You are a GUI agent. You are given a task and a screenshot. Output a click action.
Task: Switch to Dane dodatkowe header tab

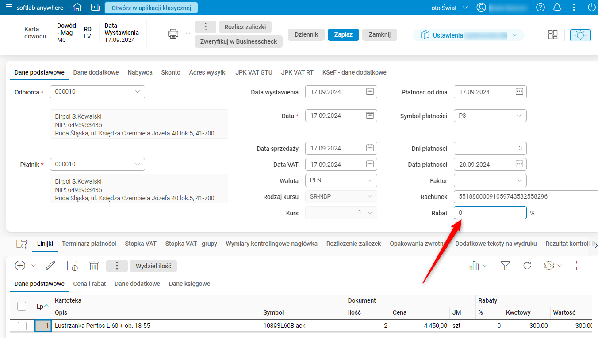pyautogui.click(x=96, y=72)
